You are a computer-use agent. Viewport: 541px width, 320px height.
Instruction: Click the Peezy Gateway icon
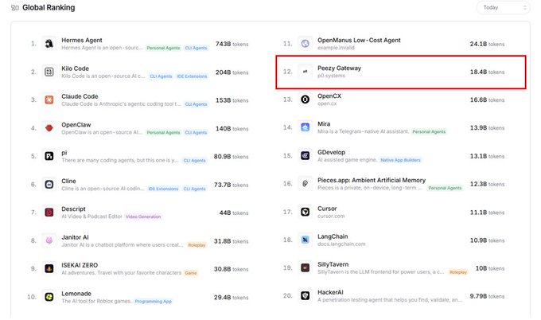(305, 72)
